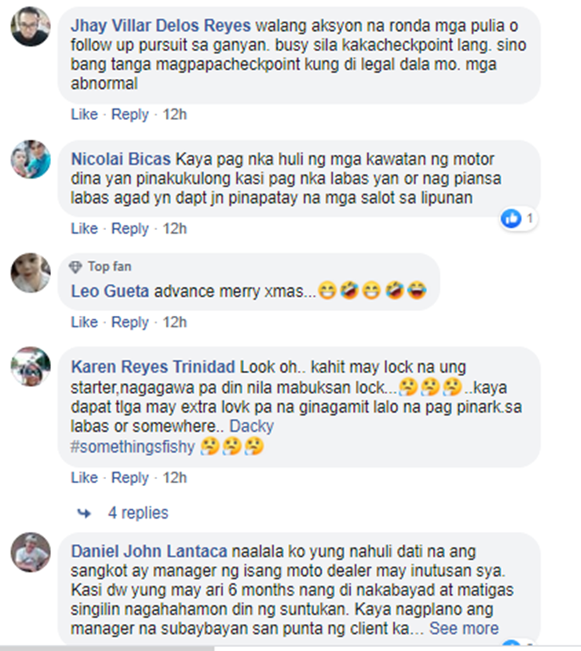The height and width of the screenshot is (651, 581).
Task: Like Leo Gueta's merry xmas comment
Action: 84,322
